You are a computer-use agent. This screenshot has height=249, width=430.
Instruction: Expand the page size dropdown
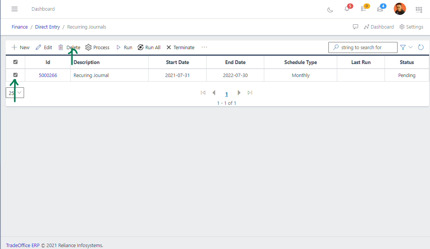[15, 93]
